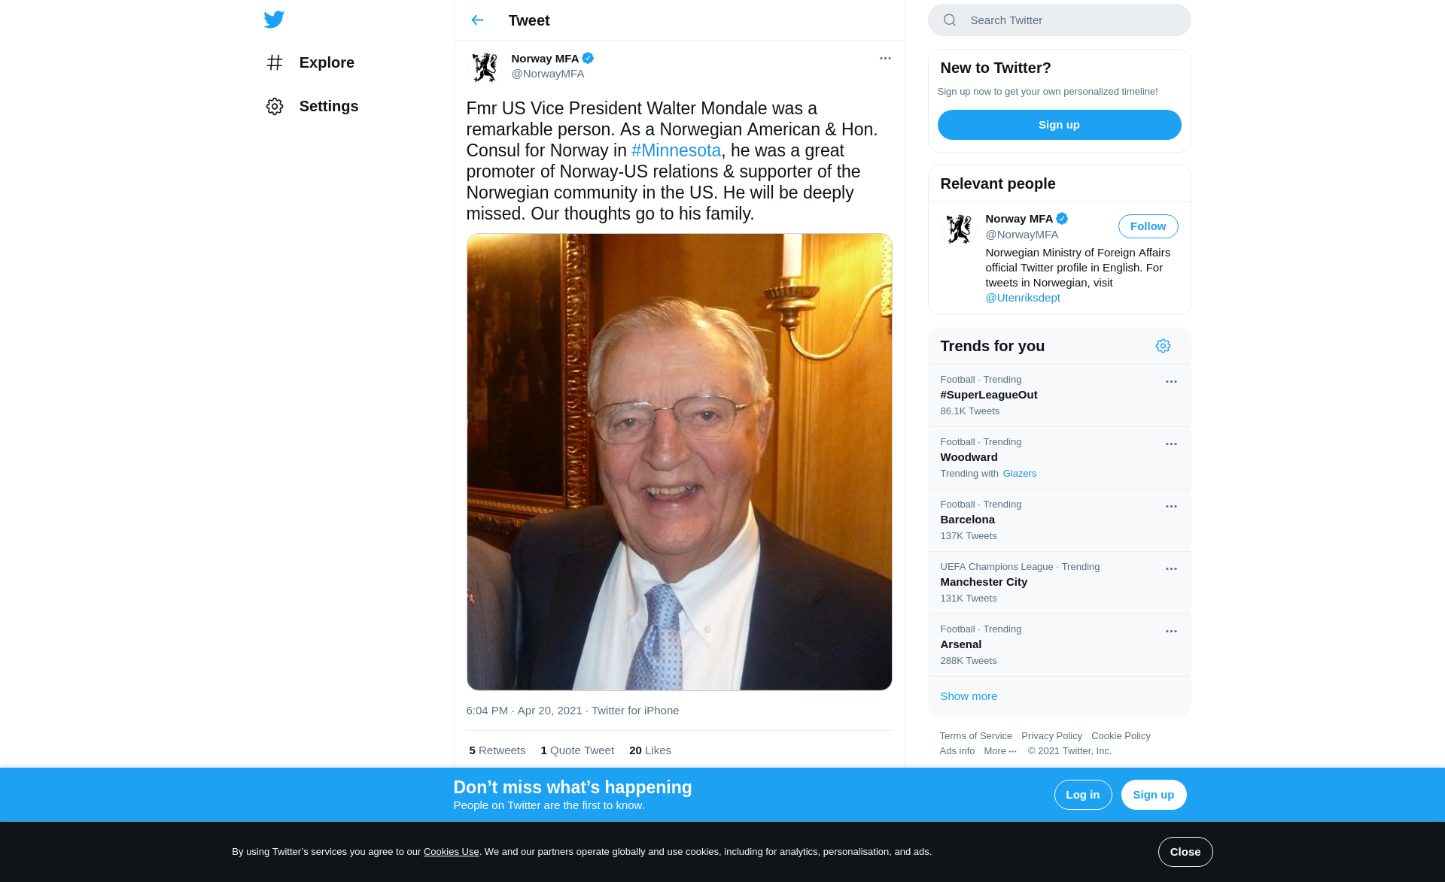The height and width of the screenshot is (882, 1445).
Task: Click Norway MFA avatar in the tweet
Action: (484, 67)
